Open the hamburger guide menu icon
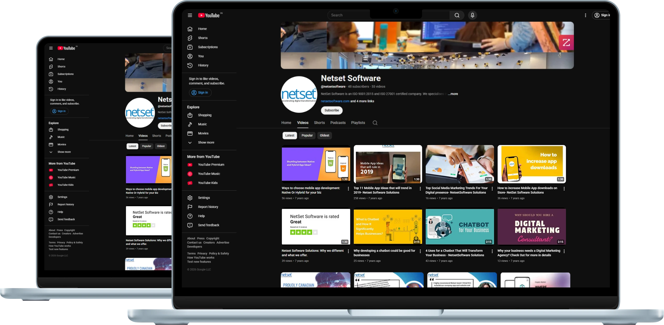This screenshot has height=325, width=664. (190, 15)
